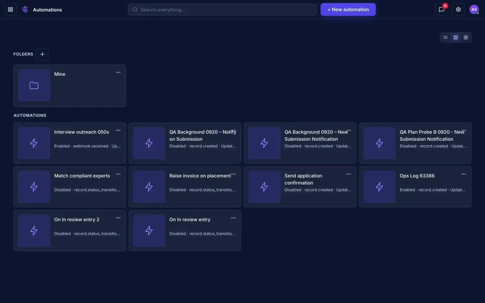The image size is (485, 303).
Task: Add a new folder with plus icon
Action: click(x=42, y=54)
